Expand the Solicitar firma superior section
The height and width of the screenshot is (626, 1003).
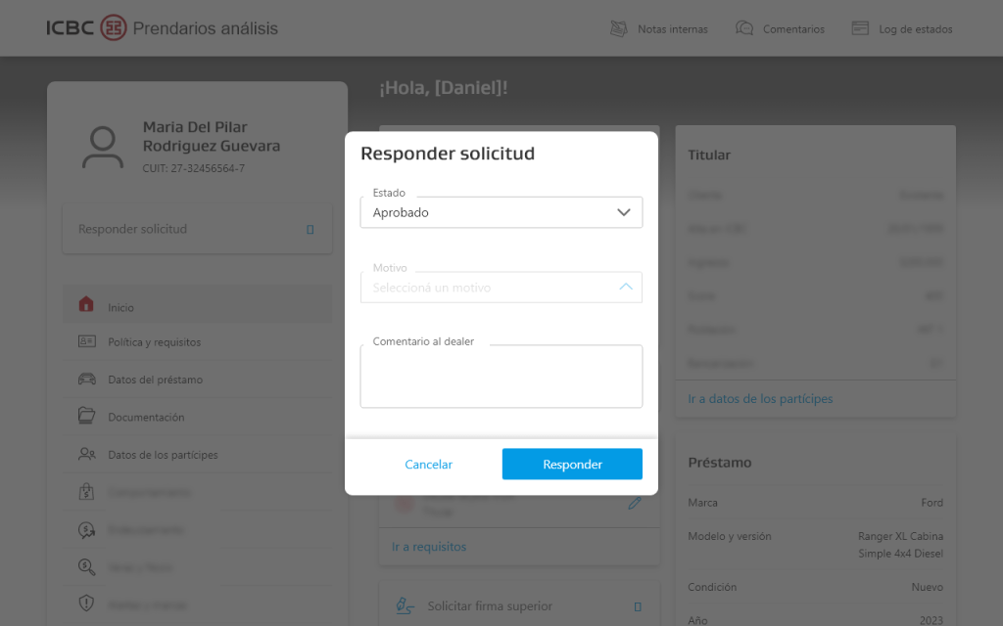click(519, 605)
